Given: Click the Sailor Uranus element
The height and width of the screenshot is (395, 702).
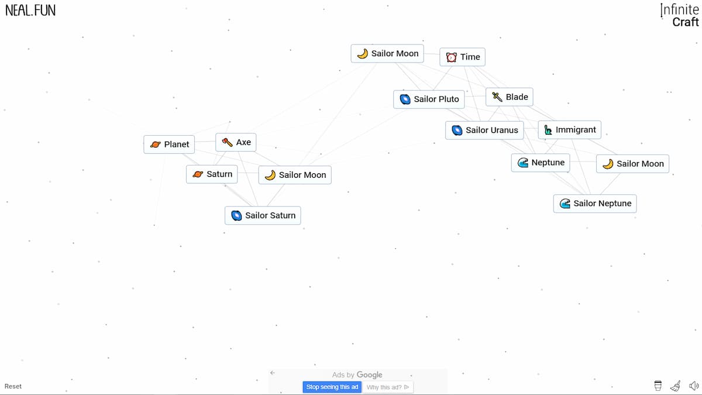Looking at the screenshot, I should pyautogui.click(x=484, y=130).
